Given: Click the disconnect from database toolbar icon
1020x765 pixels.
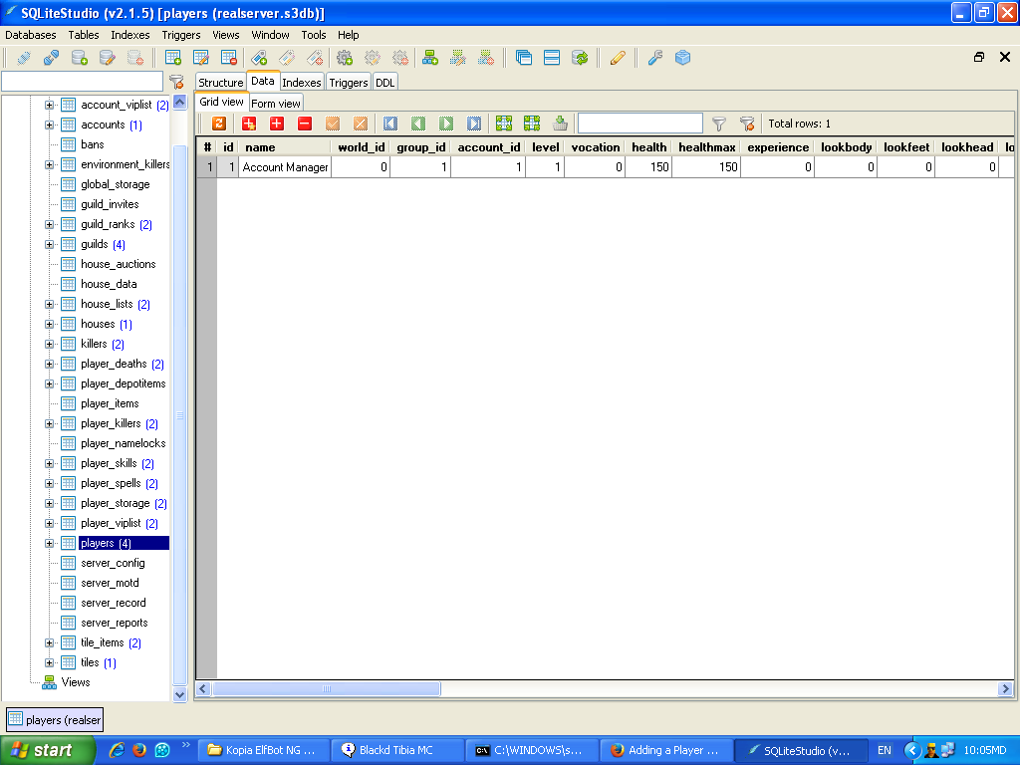Looking at the screenshot, I should pyautogui.click(x=52, y=58).
